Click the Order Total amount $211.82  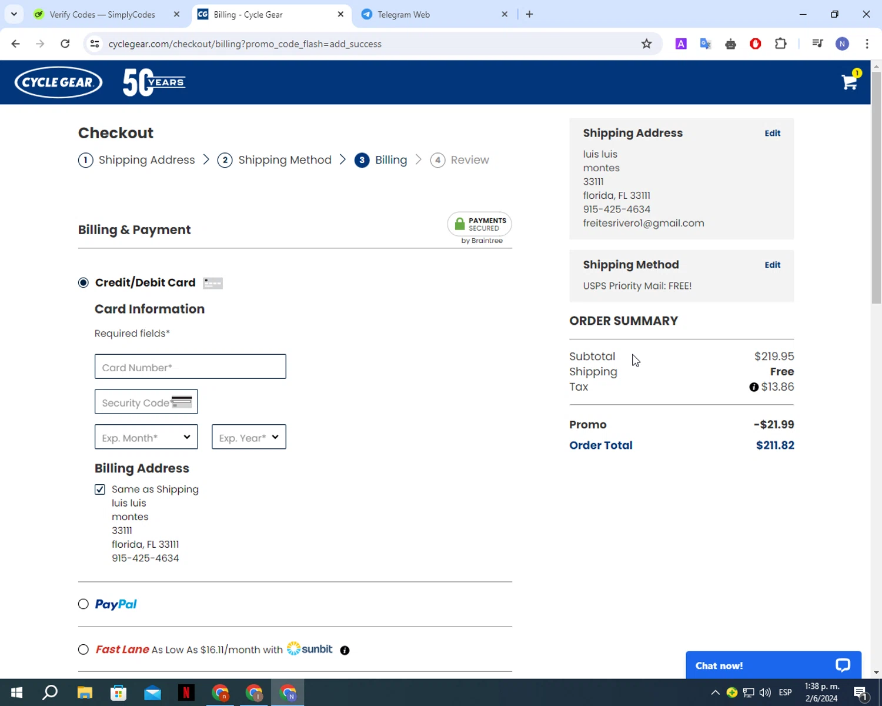pos(775,445)
